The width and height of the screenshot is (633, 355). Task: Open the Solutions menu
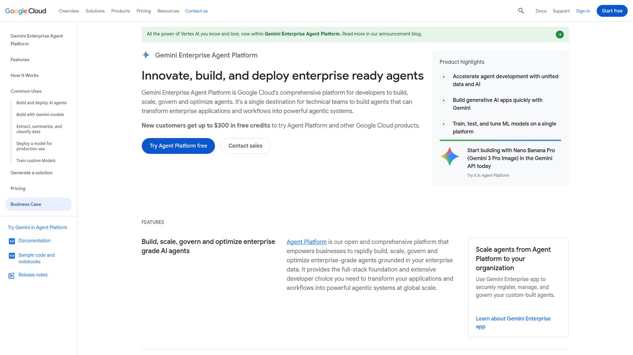[x=95, y=11]
